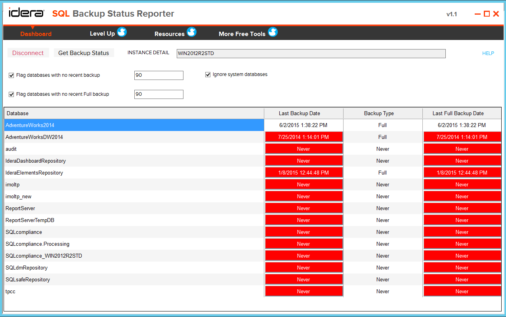506x317 pixels.
Task: Open the Resources menu
Action: pos(169,34)
